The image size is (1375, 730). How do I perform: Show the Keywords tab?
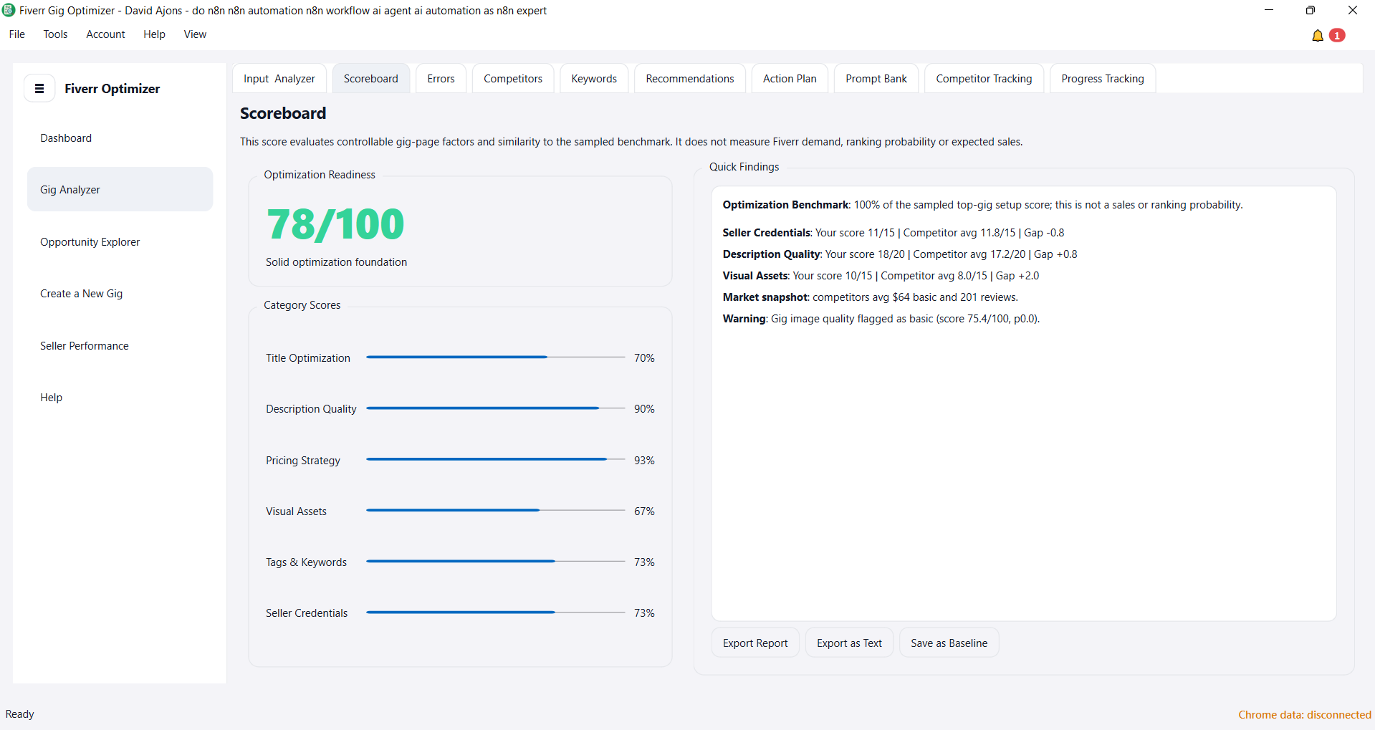pyautogui.click(x=594, y=79)
